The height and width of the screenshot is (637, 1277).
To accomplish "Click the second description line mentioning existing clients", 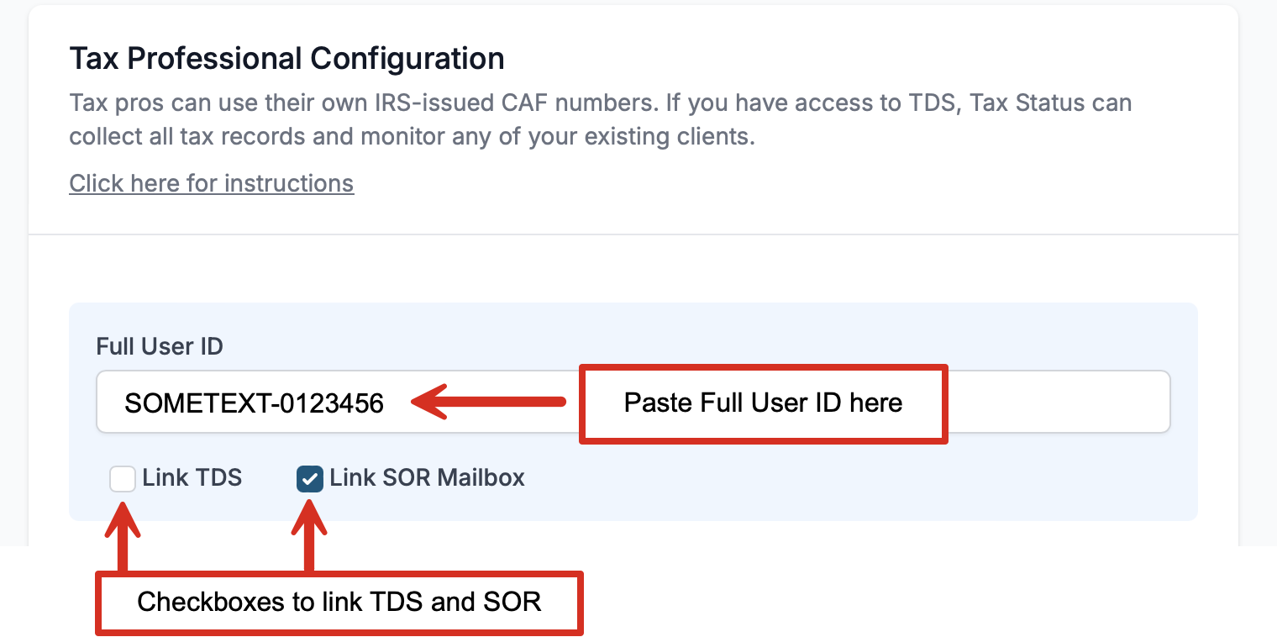I will 412,136.
